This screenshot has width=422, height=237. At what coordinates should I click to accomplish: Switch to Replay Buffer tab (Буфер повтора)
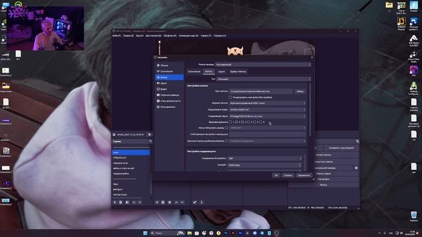238,72
